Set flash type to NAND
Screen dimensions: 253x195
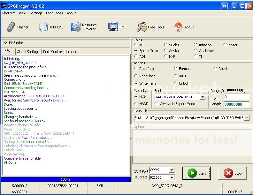click(x=136, y=104)
